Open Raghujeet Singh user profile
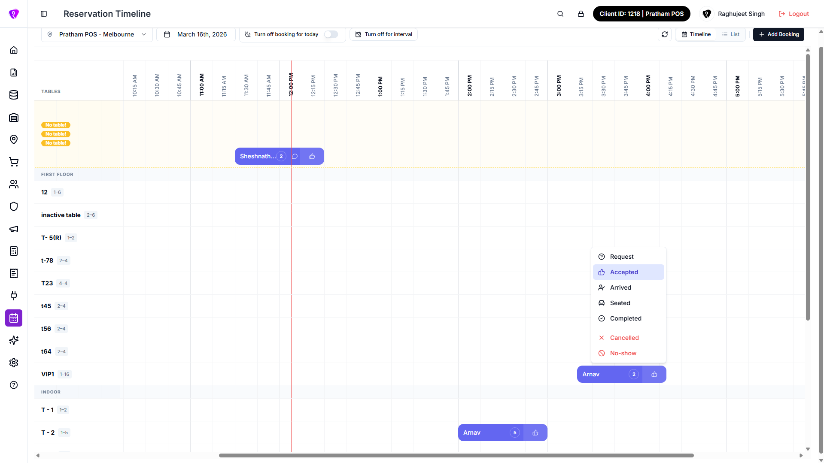The image size is (824, 463). (x=733, y=14)
